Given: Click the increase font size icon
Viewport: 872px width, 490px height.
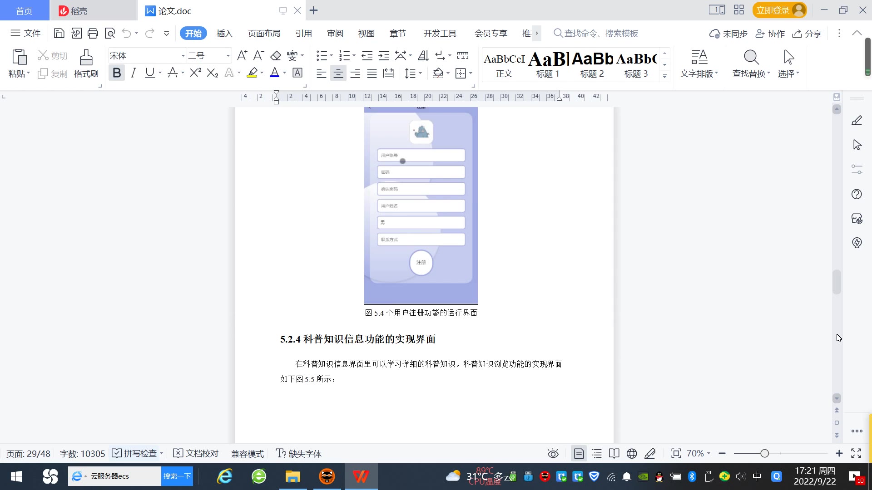Looking at the screenshot, I should (242, 56).
